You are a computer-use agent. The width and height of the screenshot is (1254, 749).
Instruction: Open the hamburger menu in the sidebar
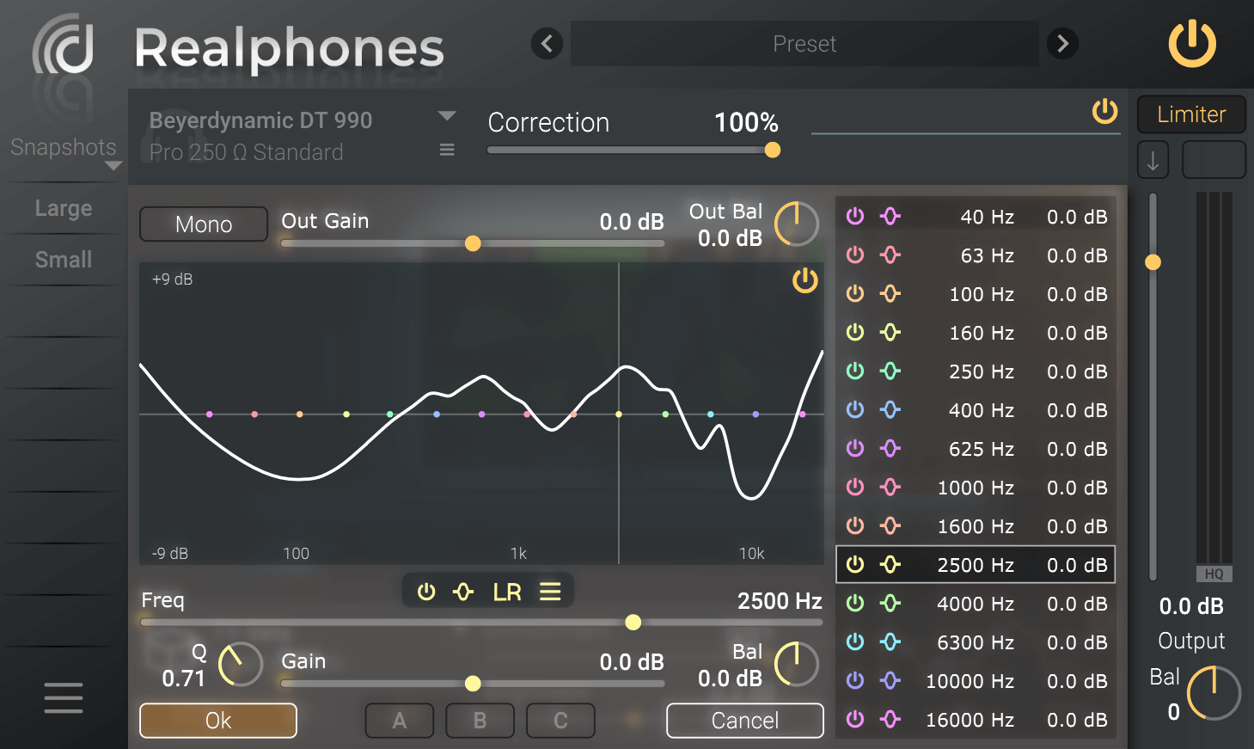(64, 697)
